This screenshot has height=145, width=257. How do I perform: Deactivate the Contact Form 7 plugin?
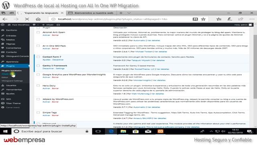point(58,60)
